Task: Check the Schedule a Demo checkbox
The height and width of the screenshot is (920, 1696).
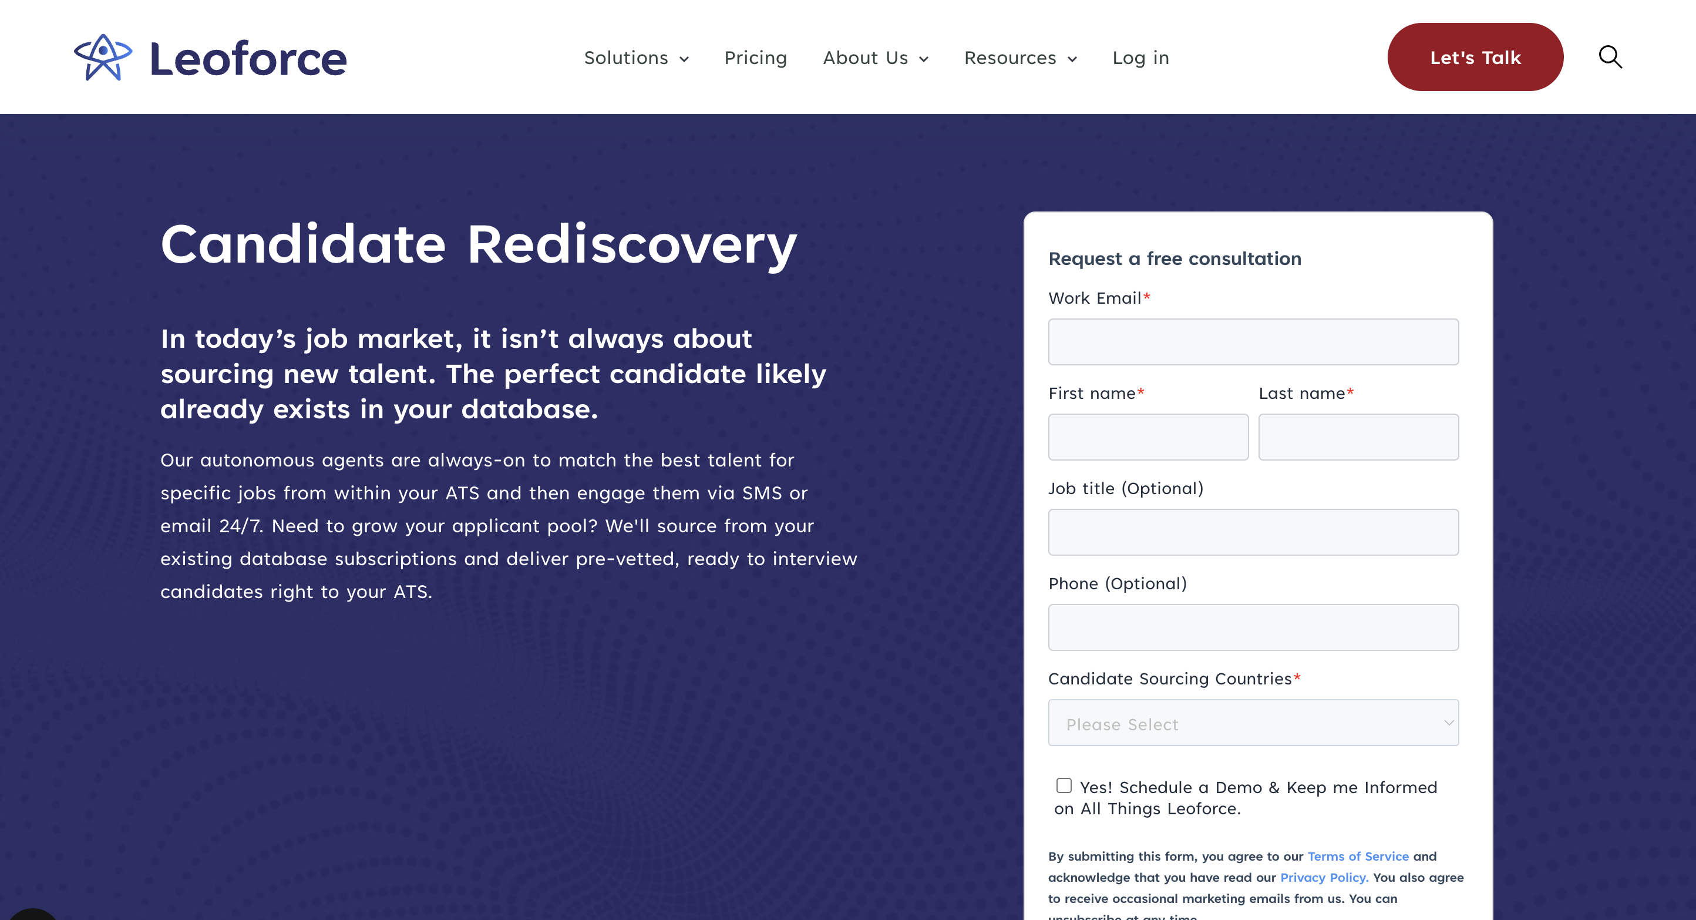Action: pyautogui.click(x=1064, y=785)
